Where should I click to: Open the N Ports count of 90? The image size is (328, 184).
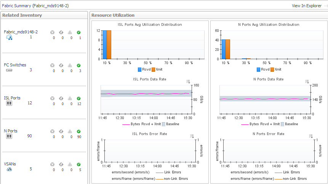click(x=29, y=136)
